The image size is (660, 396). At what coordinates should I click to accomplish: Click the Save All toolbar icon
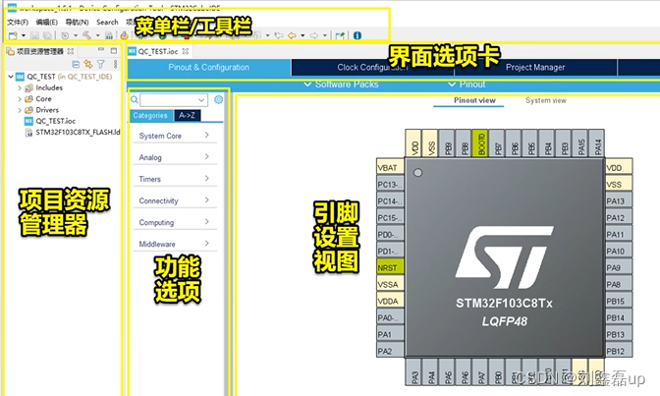[x=47, y=35]
